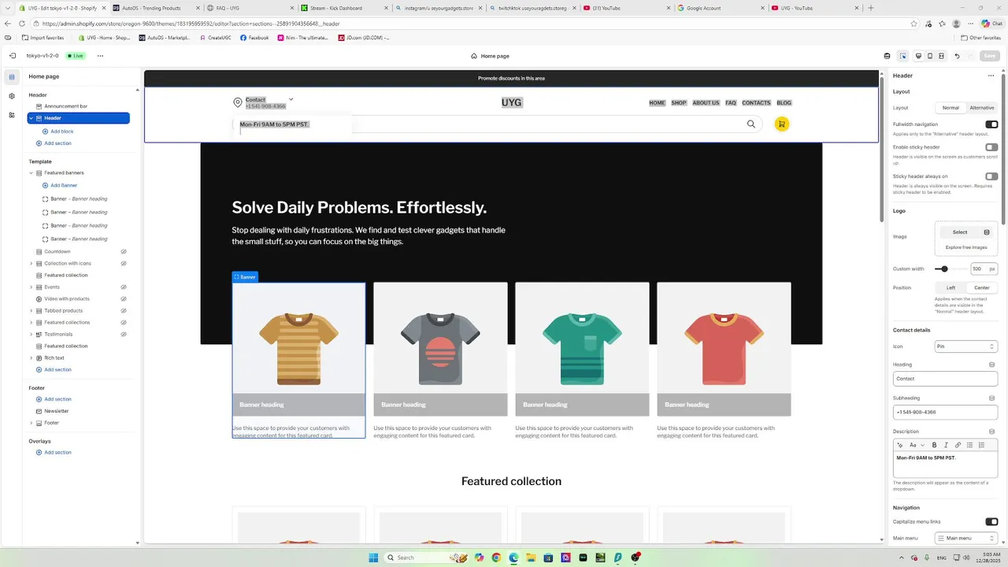The height and width of the screenshot is (567, 1008).
Task: Connect dynamic source for Subheading field
Action: tap(992, 398)
